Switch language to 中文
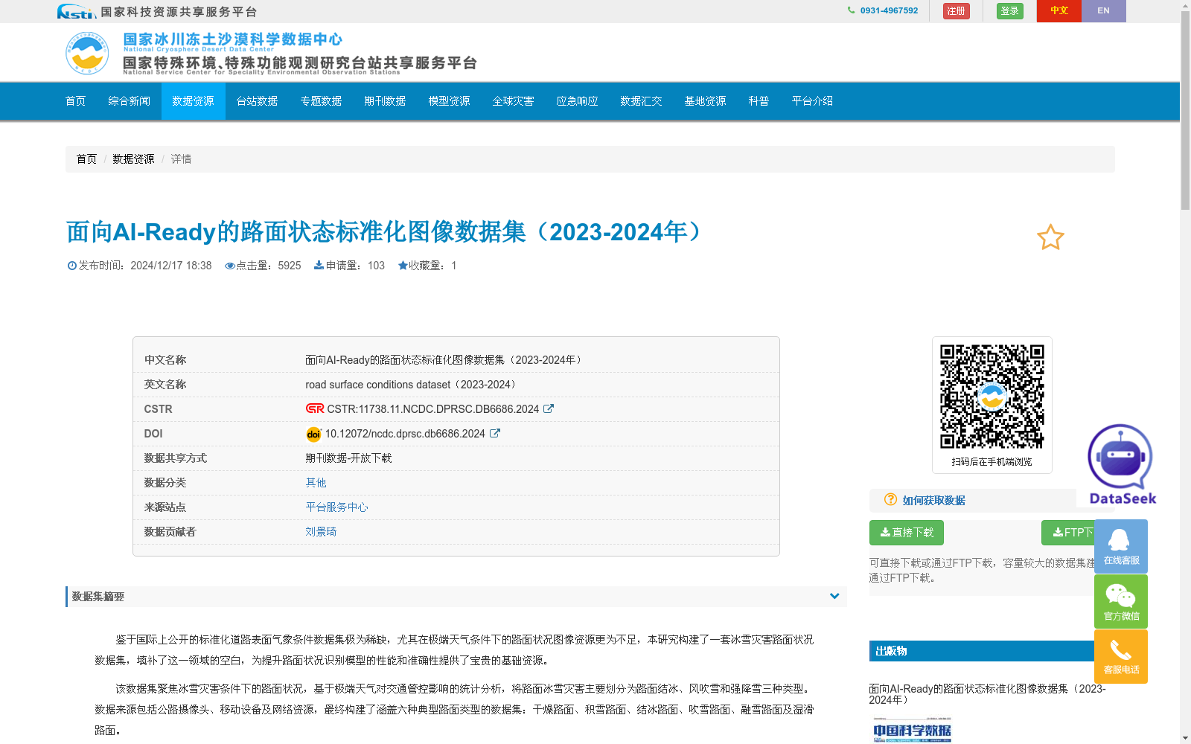This screenshot has width=1191, height=744. 1059,11
